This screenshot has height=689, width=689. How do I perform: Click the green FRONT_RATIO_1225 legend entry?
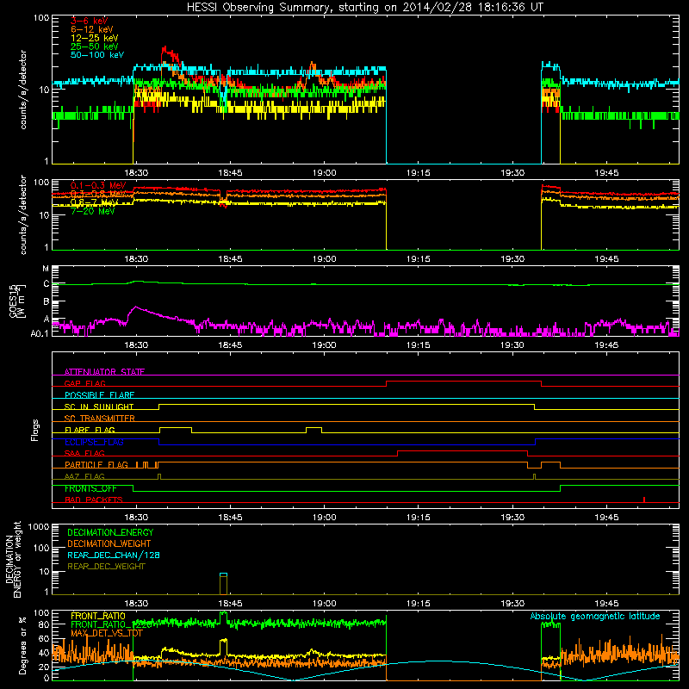point(111,624)
